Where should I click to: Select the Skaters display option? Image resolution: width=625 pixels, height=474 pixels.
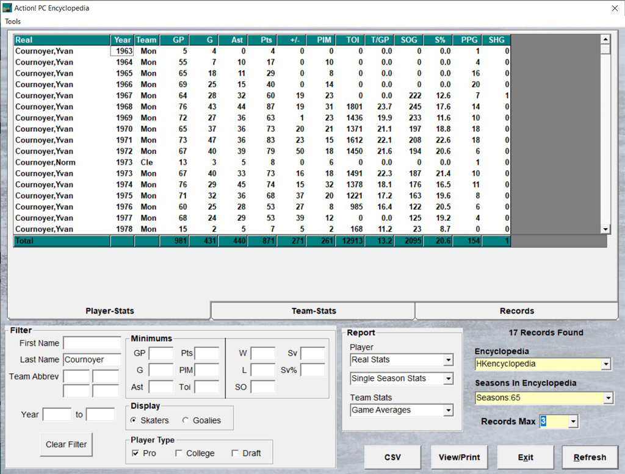(134, 420)
